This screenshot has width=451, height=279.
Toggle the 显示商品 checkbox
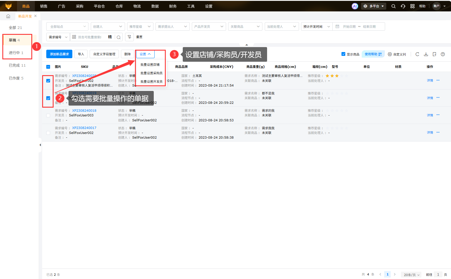(x=343, y=54)
